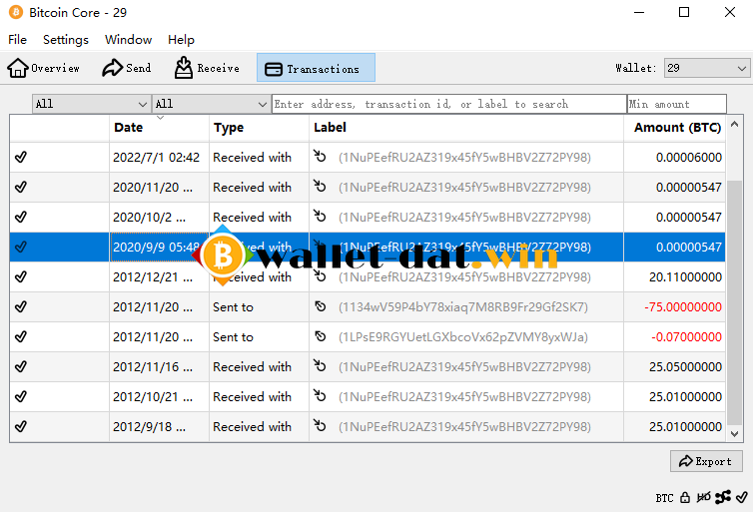Sort by the Label column header

click(x=465, y=127)
